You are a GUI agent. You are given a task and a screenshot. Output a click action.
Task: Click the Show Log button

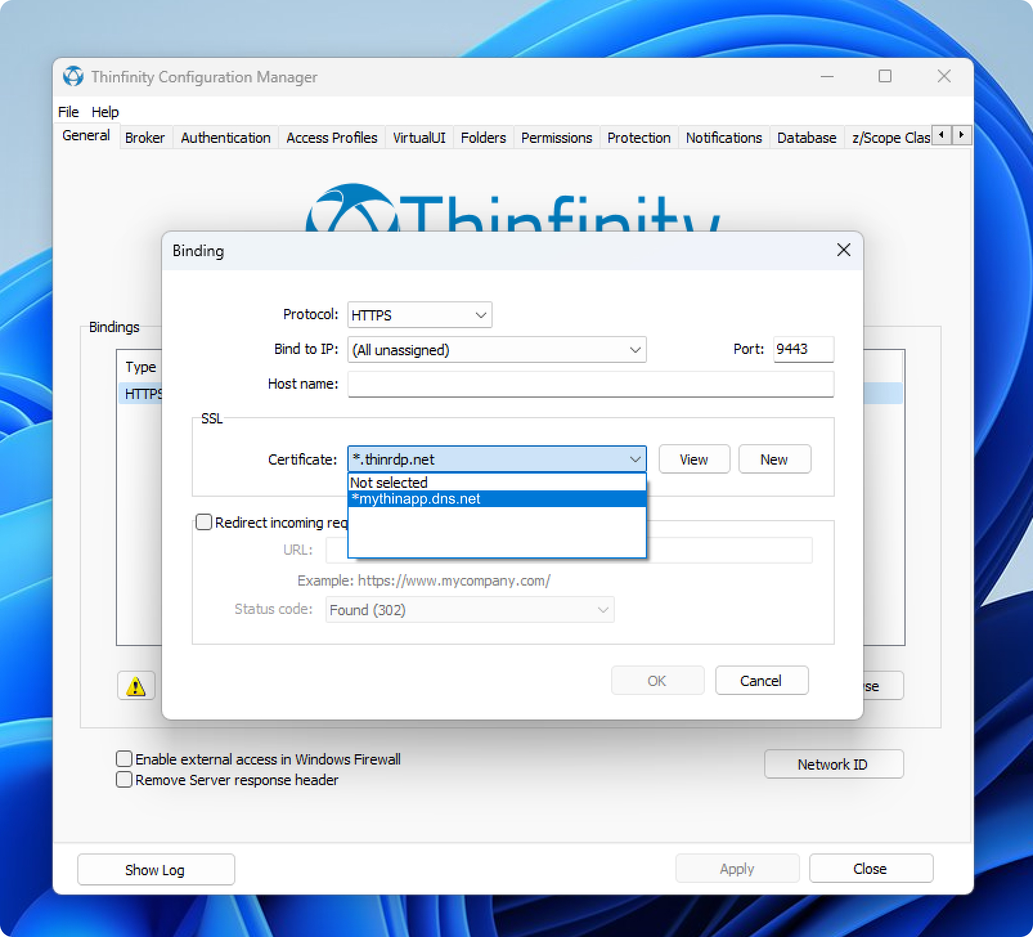(x=156, y=870)
